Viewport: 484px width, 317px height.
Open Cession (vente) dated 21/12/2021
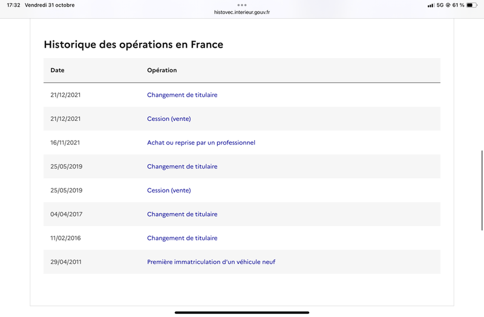[x=169, y=119]
